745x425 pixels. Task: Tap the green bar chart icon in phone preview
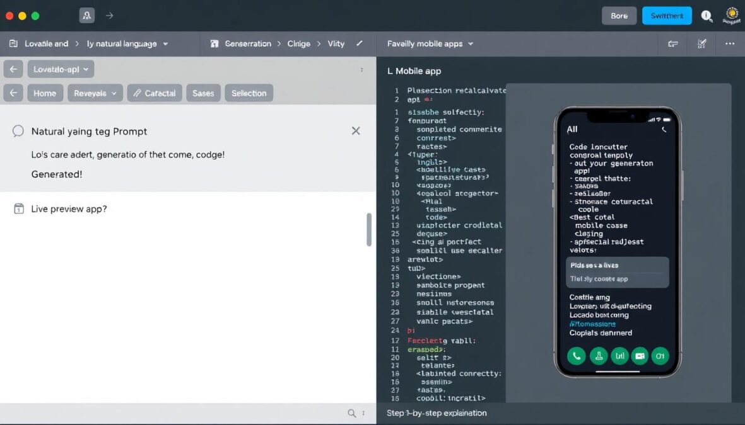point(619,356)
